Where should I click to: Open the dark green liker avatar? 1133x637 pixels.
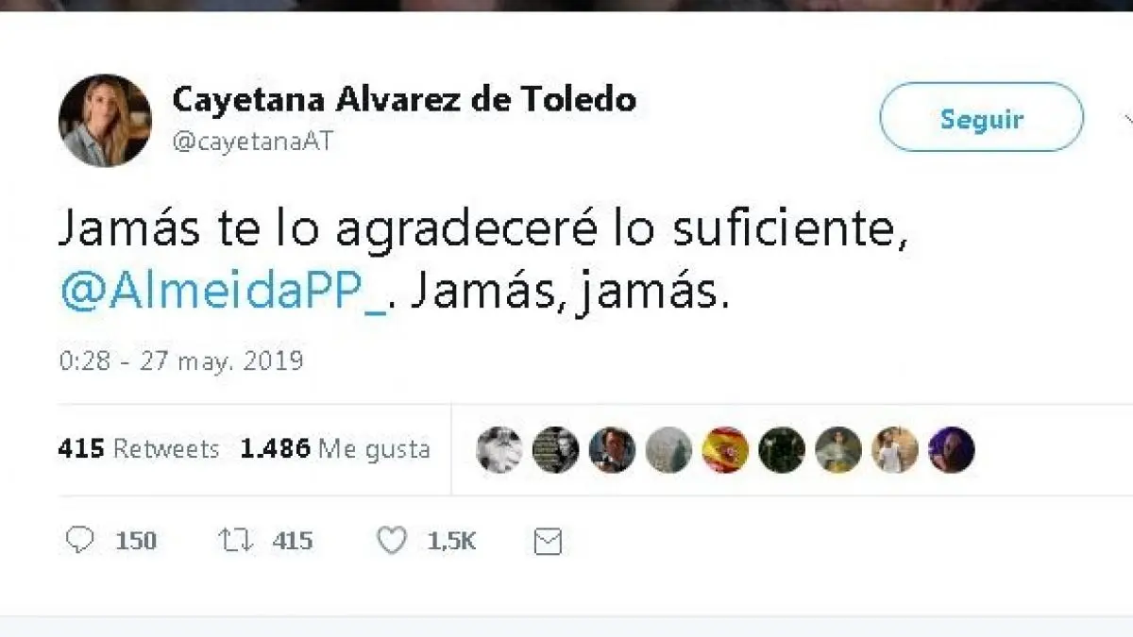[x=782, y=449]
